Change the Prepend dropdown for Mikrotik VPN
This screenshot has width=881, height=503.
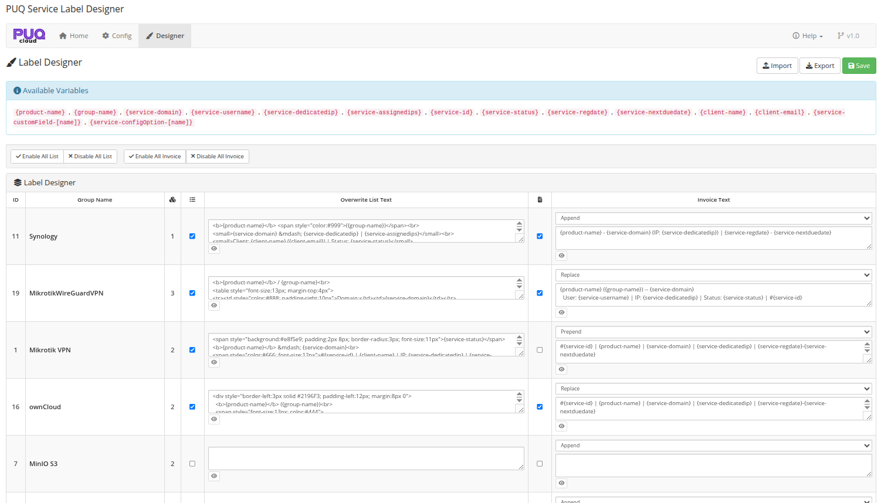pos(713,331)
